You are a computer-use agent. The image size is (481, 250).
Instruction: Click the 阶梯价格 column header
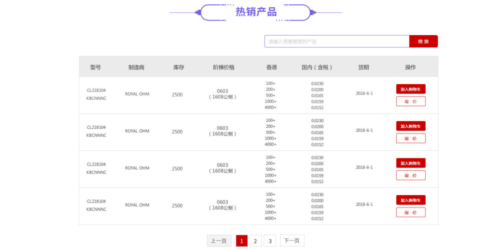pyautogui.click(x=224, y=67)
